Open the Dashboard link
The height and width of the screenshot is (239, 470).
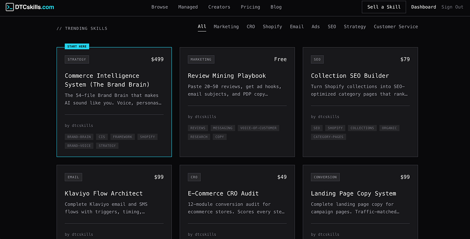(423, 7)
